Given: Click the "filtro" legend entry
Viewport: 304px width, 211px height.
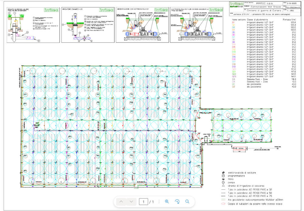Looking at the screenshot, I should [x=231, y=179].
